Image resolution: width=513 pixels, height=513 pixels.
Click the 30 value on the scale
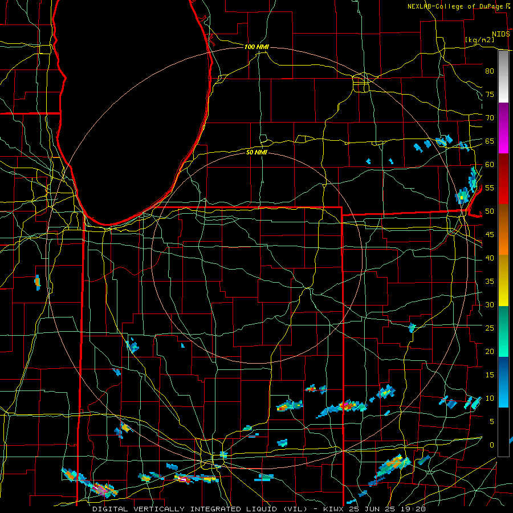point(490,305)
